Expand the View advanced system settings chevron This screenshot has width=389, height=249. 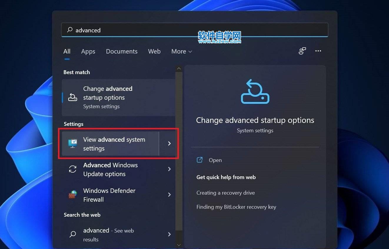click(169, 143)
